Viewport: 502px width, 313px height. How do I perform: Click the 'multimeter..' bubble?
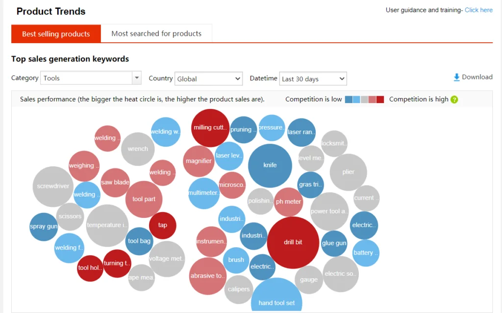click(203, 193)
